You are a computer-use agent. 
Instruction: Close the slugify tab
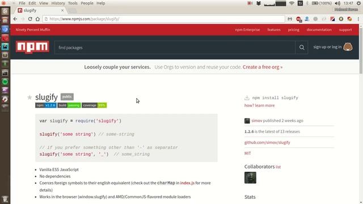(62, 10)
